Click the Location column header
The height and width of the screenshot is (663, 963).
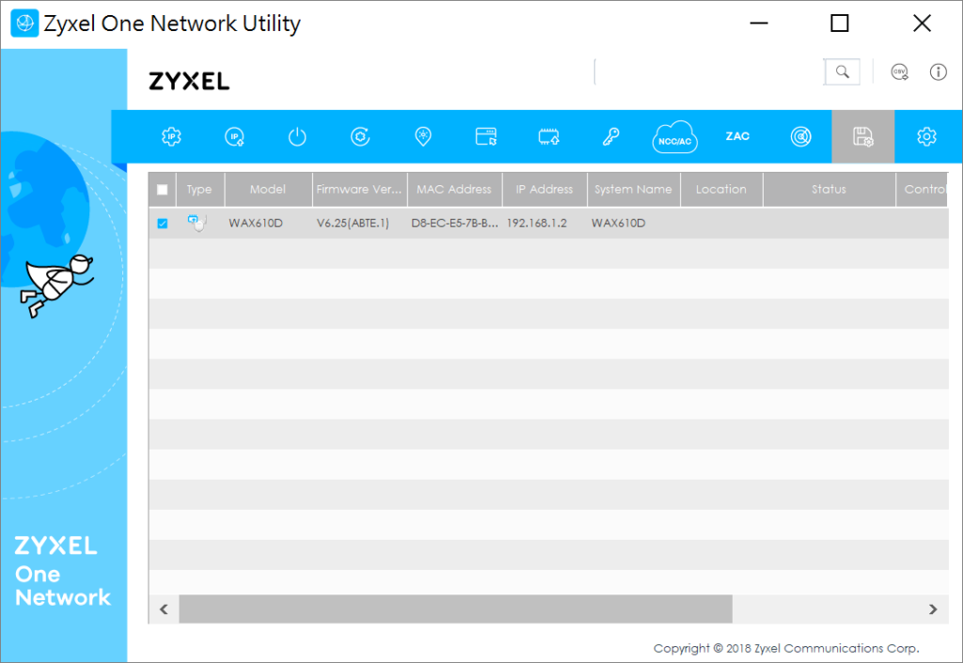click(721, 190)
